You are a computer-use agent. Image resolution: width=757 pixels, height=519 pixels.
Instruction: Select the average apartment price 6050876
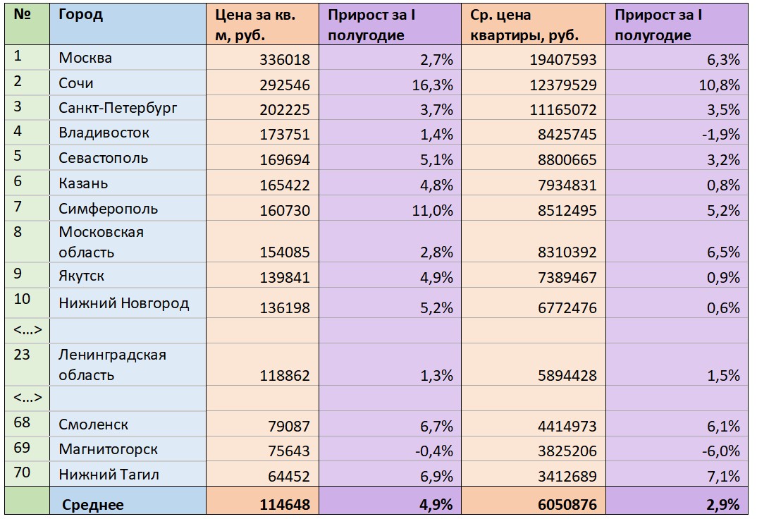534,501
